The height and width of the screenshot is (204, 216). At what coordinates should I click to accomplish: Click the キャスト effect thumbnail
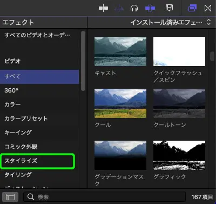[x=120, y=51]
